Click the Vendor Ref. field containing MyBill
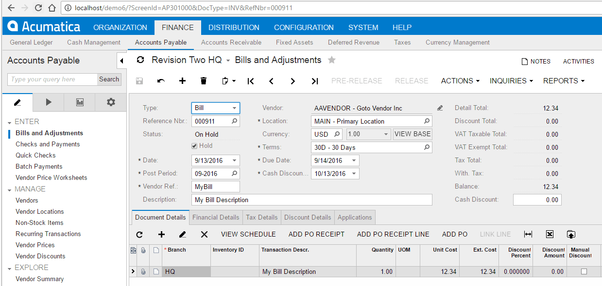602x286 pixels. pos(216,187)
